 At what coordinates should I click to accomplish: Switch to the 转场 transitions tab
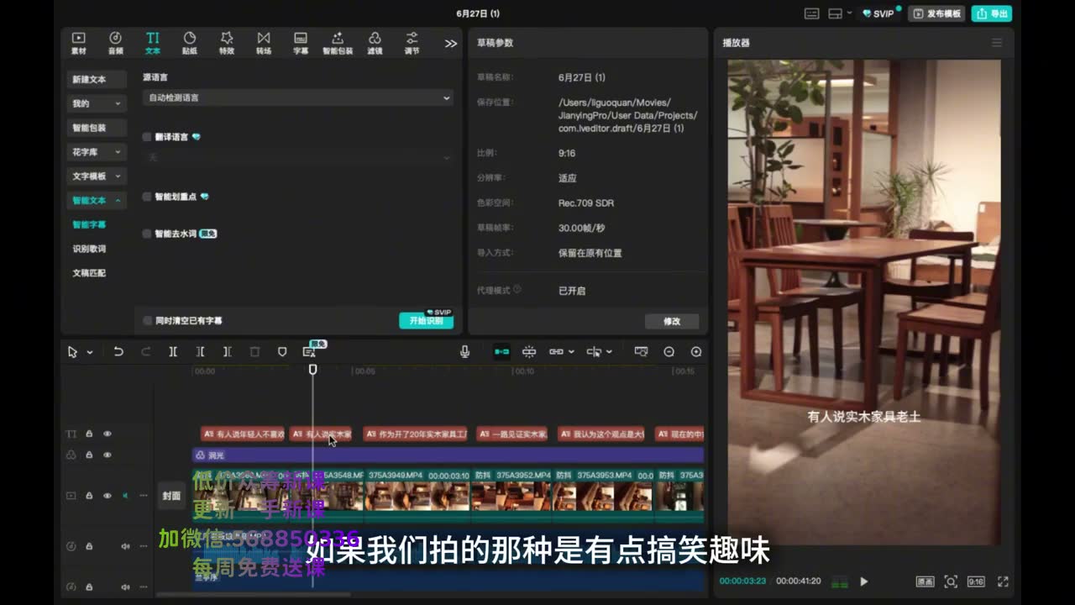point(264,44)
